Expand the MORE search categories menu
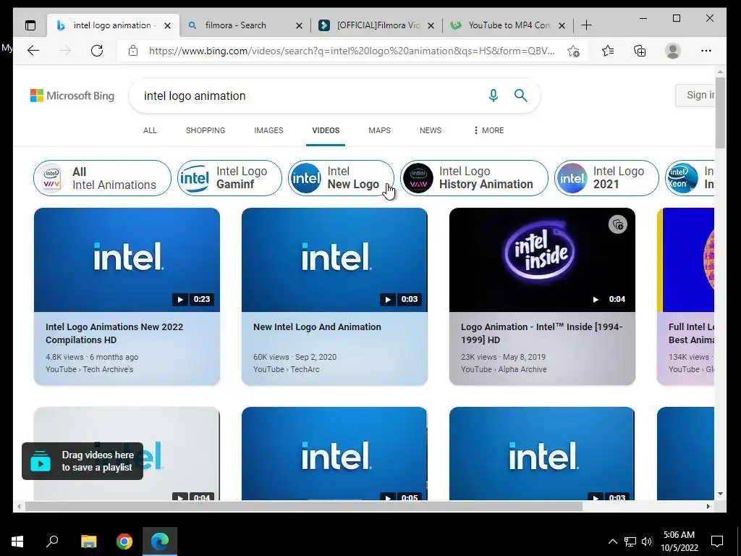The image size is (741, 556). 488,130
